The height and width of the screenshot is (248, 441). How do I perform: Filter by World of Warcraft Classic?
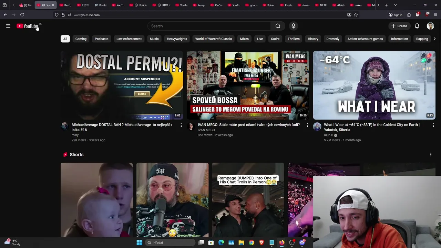point(214,39)
